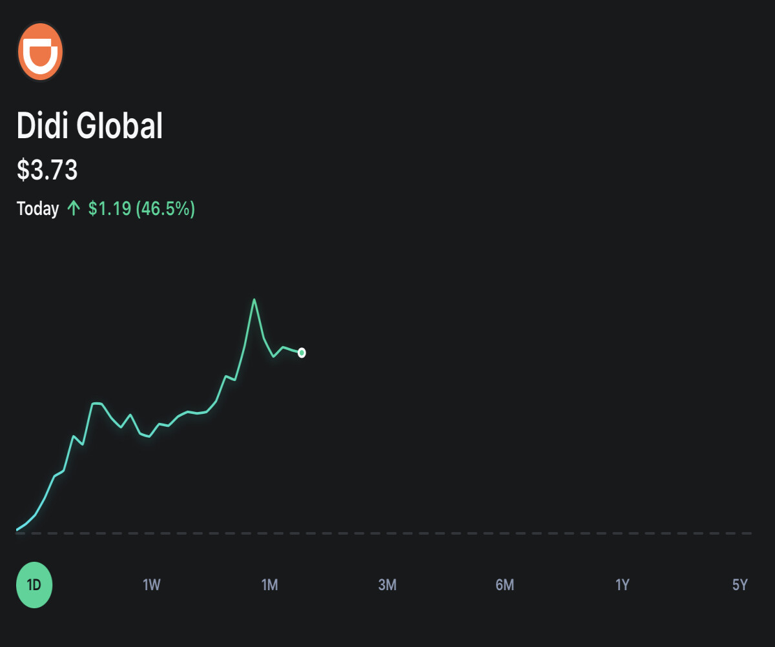
Task: Click the "Today" label
Action: coord(37,209)
